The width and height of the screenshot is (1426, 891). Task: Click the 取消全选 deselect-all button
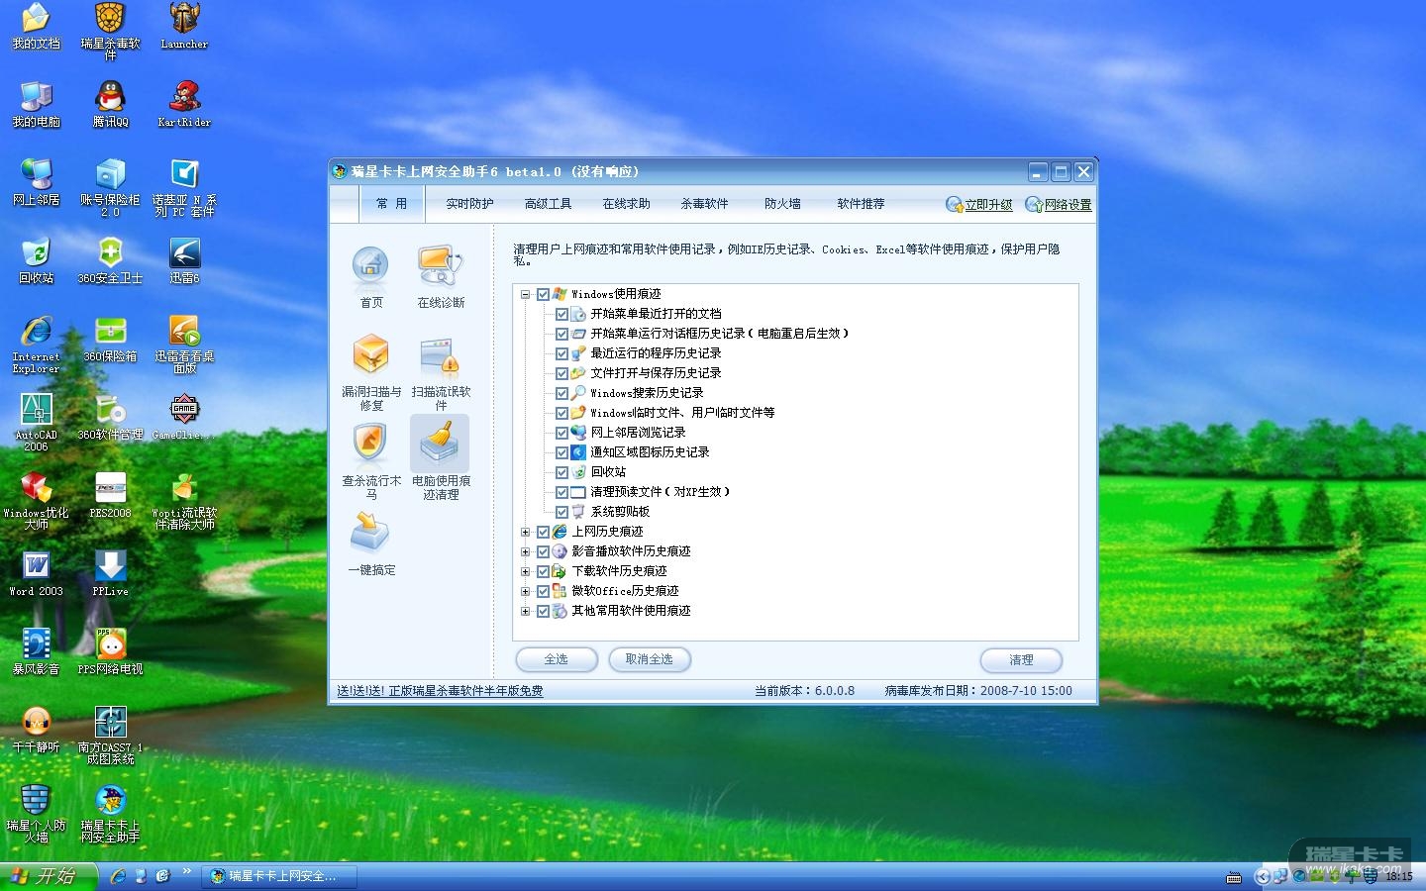click(650, 659)
